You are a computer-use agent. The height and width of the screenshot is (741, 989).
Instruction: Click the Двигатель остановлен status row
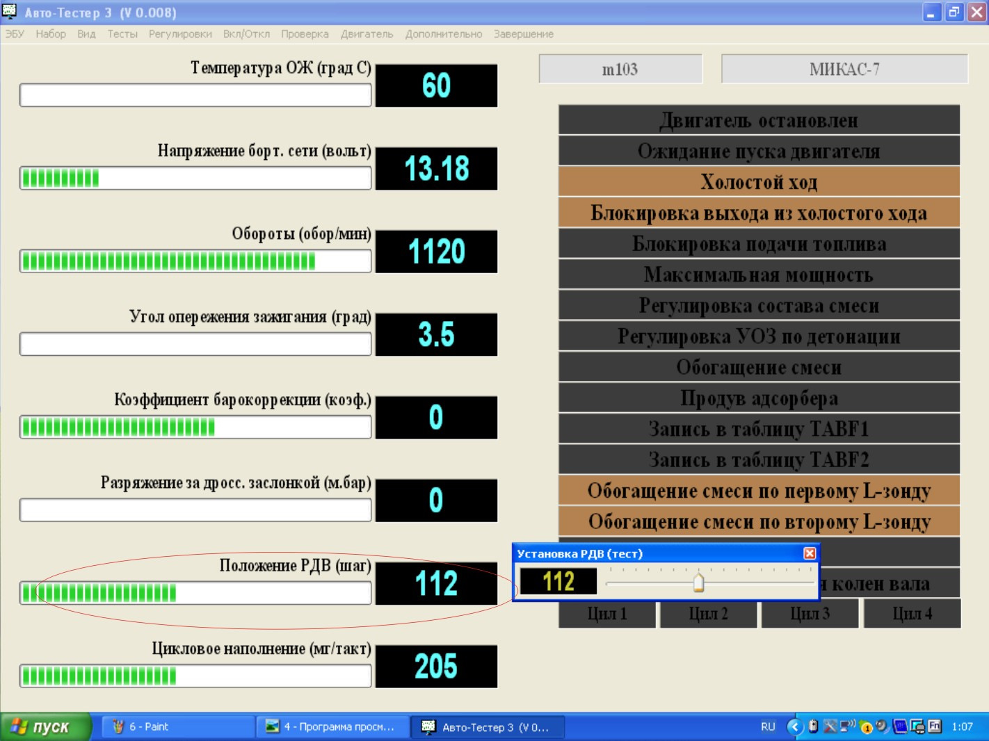click(x=759, y=120)
